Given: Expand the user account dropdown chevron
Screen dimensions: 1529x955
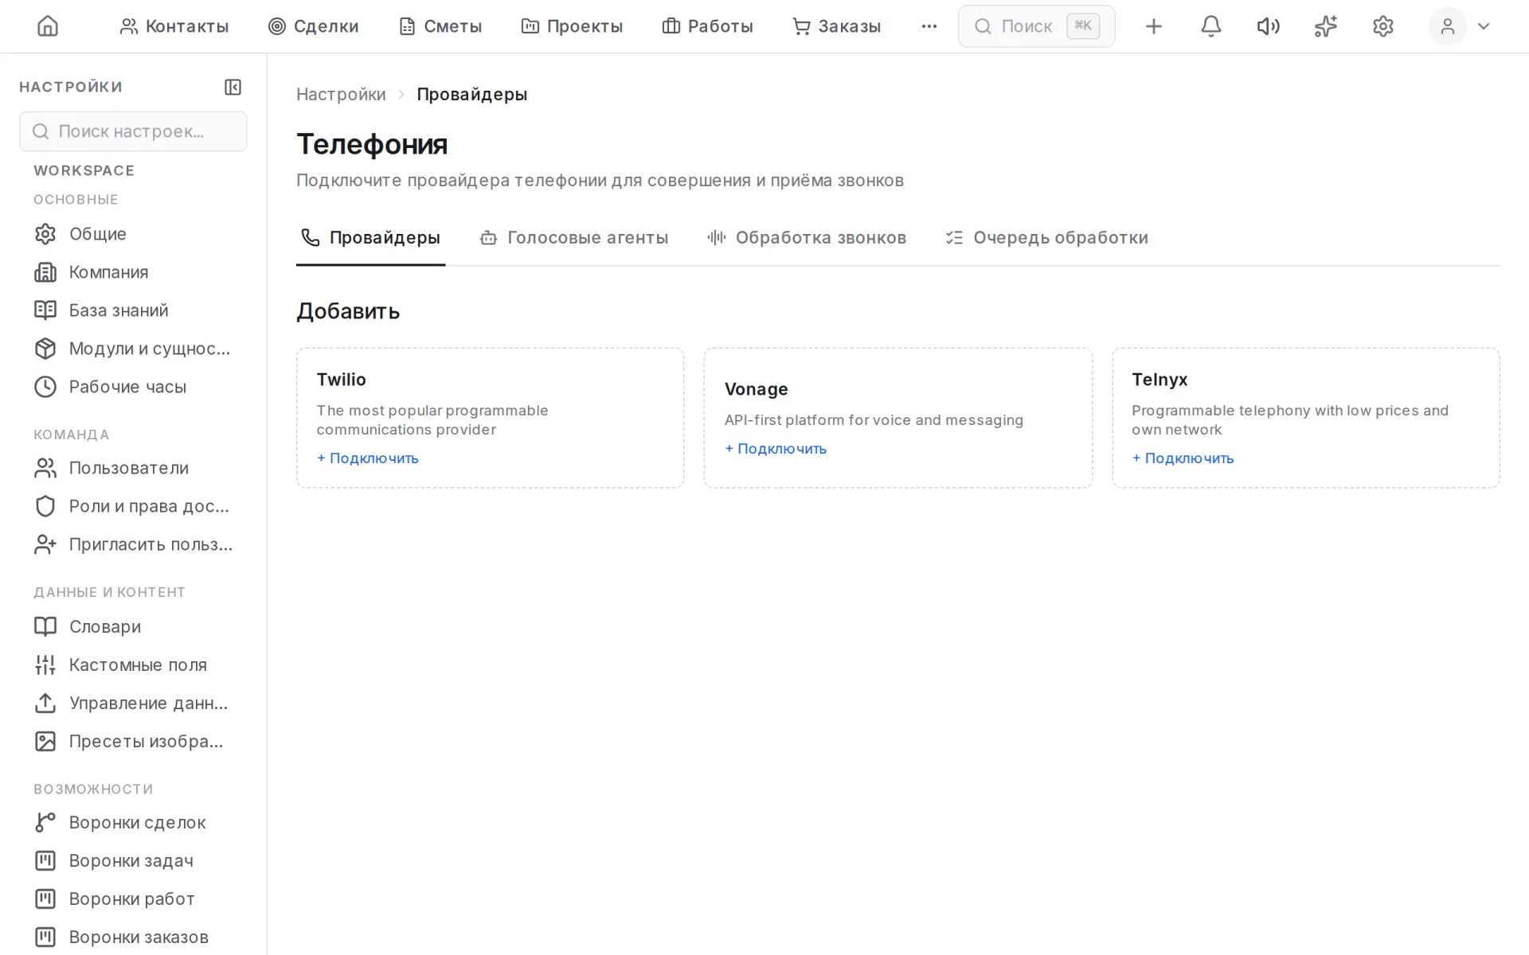Looking at the screenshot, I should (x=1483, y=26).
